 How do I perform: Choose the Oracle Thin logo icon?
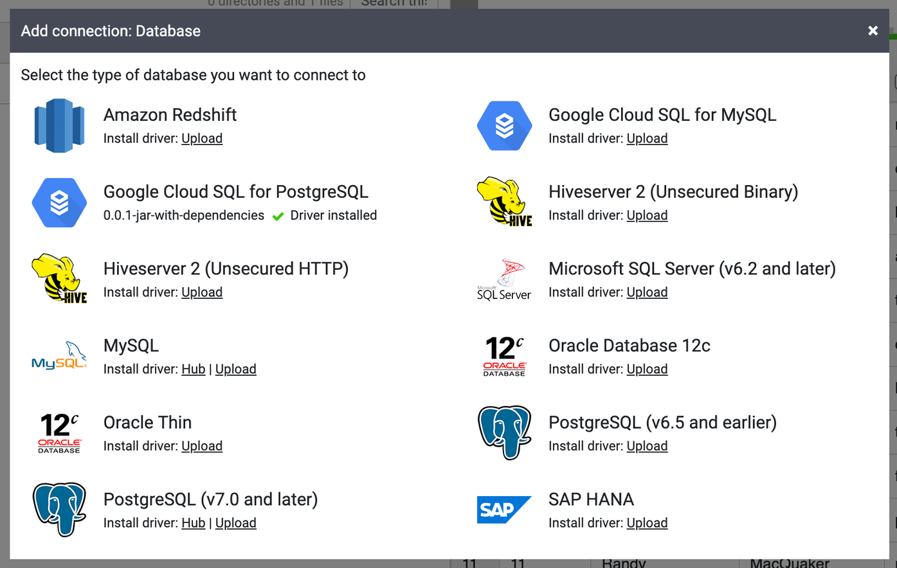point(59,433)
